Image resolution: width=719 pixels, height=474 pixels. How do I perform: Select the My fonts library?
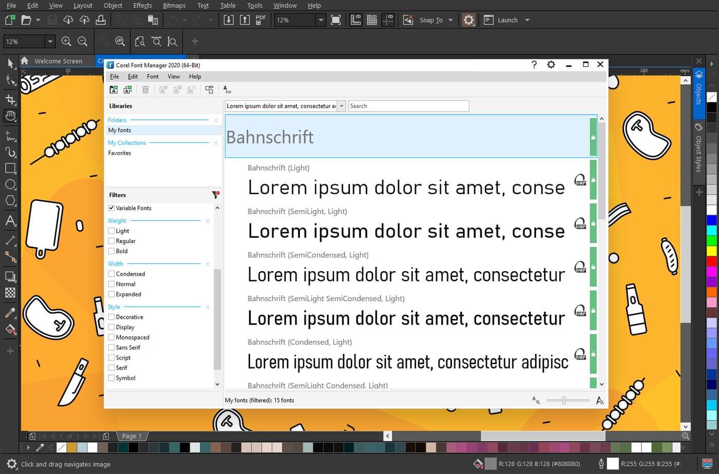(120, 130)
